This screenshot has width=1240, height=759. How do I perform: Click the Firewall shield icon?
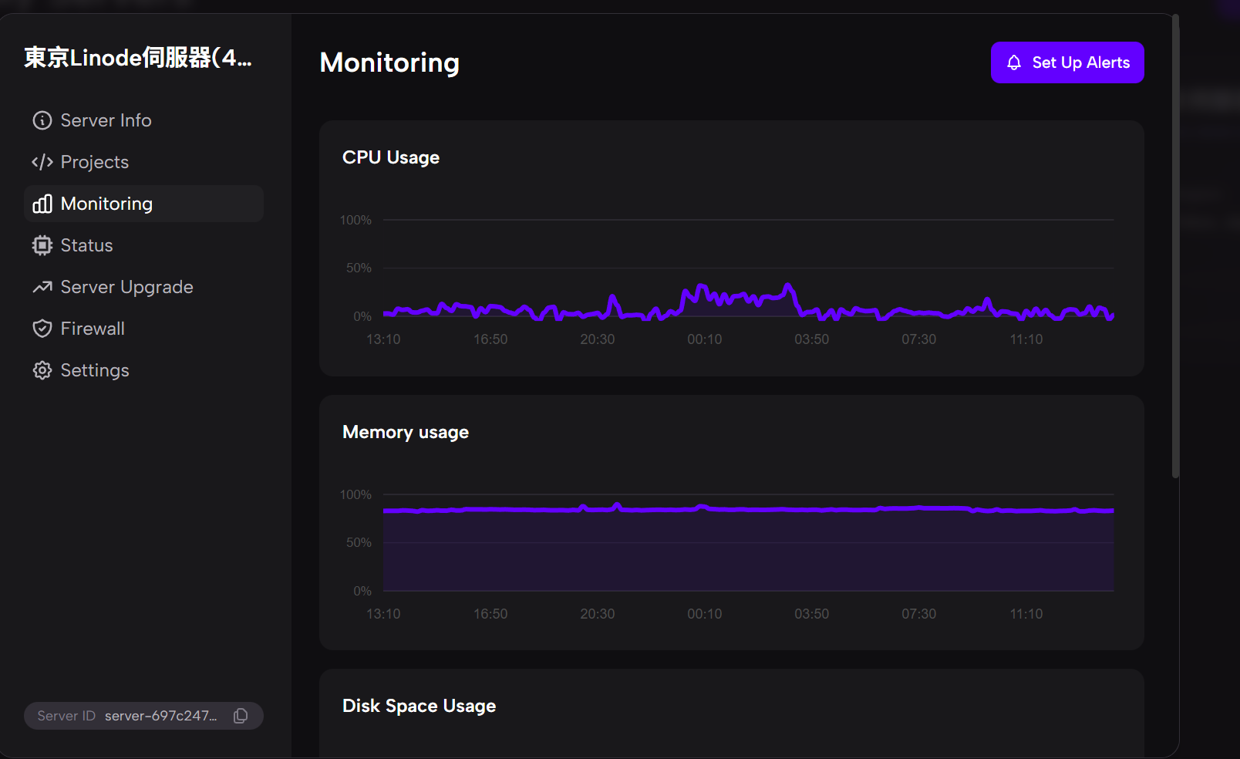pos(42,329)
